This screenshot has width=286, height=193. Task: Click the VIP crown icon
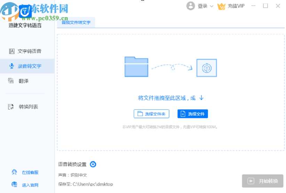[x=221, y=6]
